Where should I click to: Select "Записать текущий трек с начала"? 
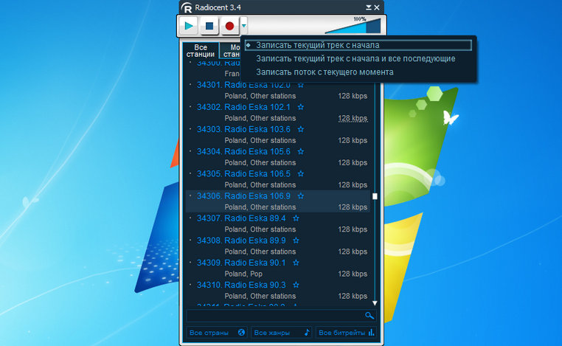click(x=358, y=45)
